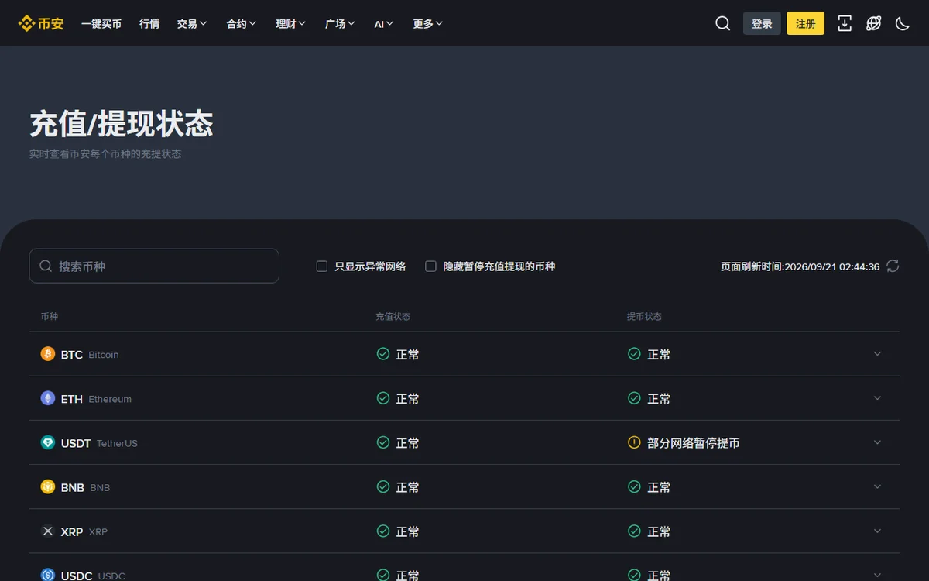Viewport: 929px width, 581px height.
Task: Click the TetherUS name label
Action: [x=117, y=443]
